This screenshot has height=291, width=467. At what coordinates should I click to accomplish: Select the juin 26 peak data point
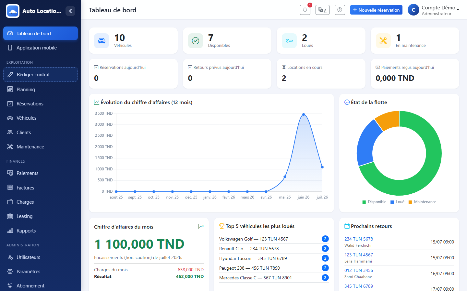(304, 114)
